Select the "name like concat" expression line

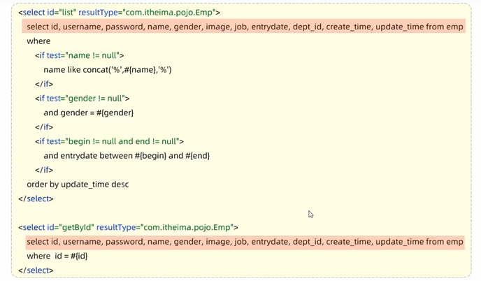[x=107, y=70]
